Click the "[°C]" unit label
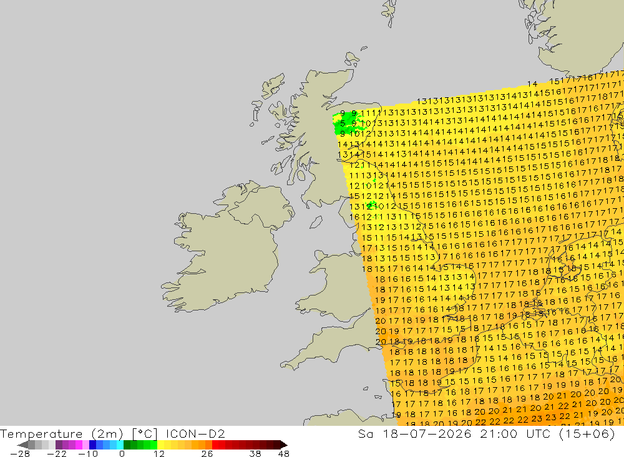This screenshot has height=457, width=624. [x=145, y=433]
